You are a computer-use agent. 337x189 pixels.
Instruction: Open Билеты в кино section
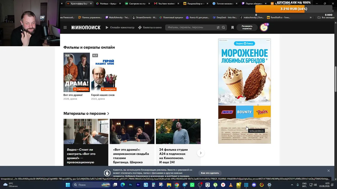pos(150,27)
